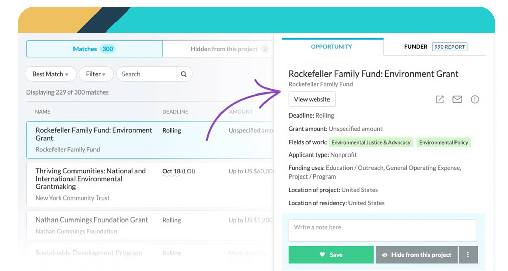Open the three-dot more options menu
508x271 pixels.
point(468,255)
